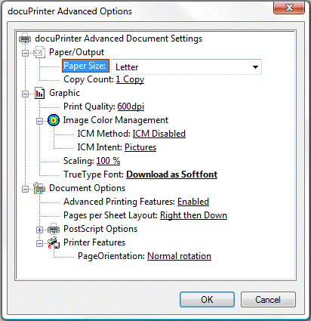Click the Printer Features icon
Screen dimensions: 311x321
pos(54,242)
